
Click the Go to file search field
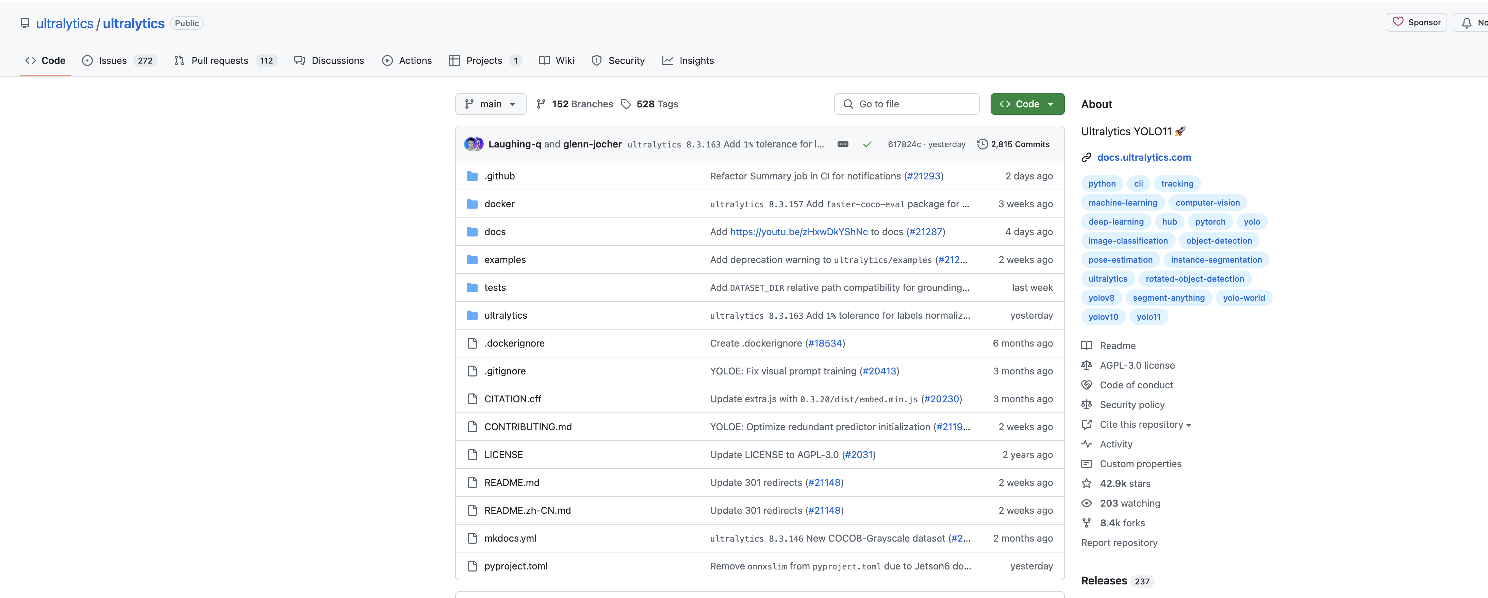click(907, 104)
